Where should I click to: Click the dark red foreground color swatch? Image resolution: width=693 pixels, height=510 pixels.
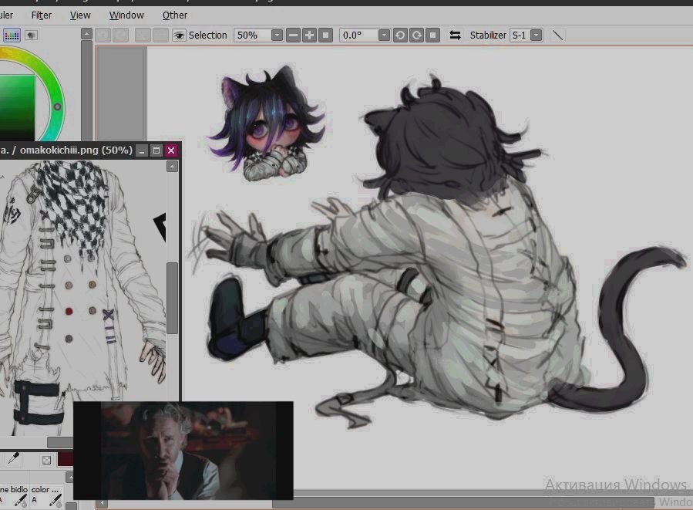[65, 458]
